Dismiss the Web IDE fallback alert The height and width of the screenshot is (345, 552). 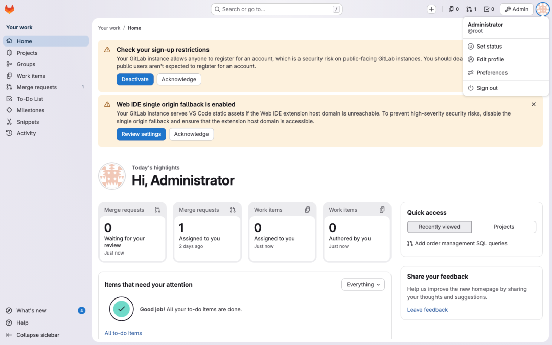[x=533, y=104]
